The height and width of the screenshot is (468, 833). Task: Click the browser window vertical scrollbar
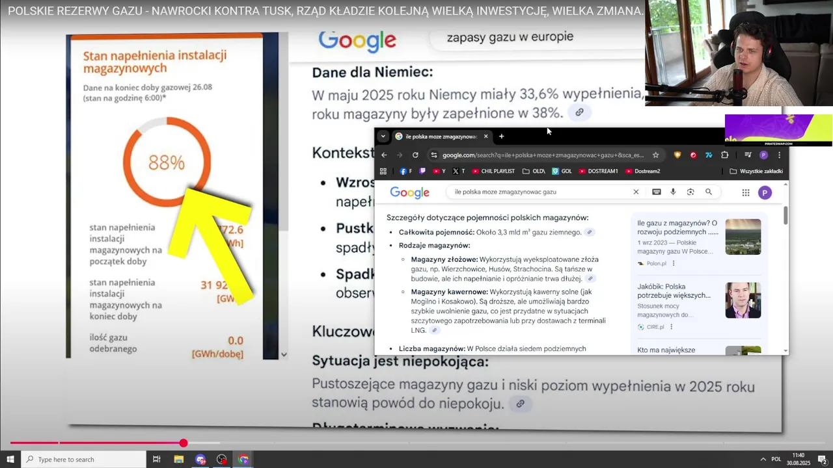785,216
